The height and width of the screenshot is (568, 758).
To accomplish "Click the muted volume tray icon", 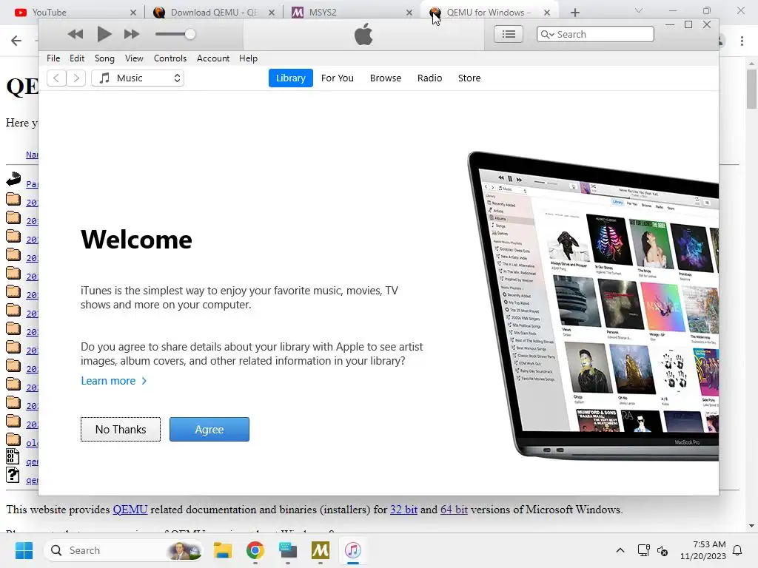I will (663, 550).
